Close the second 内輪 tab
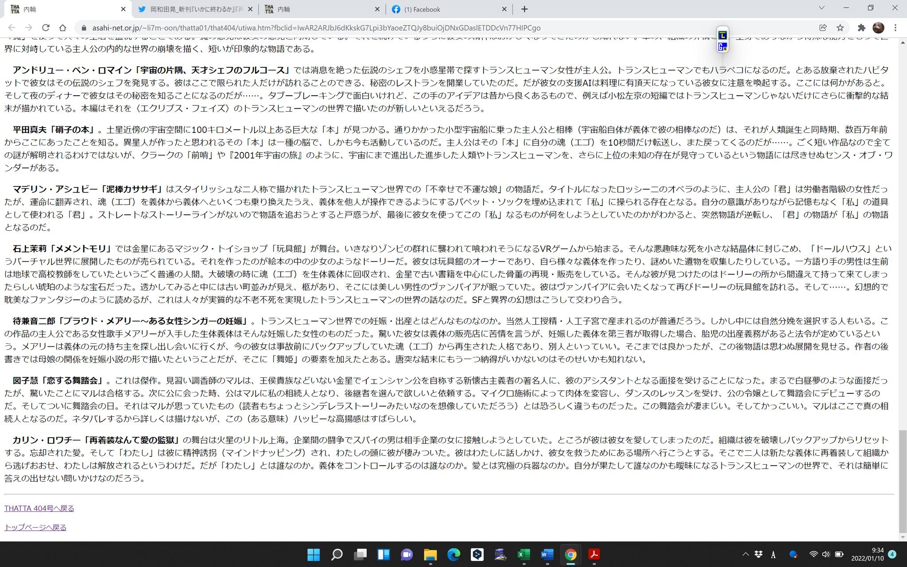The width and height of the screenshot is (907, 567). click(377, 9)
